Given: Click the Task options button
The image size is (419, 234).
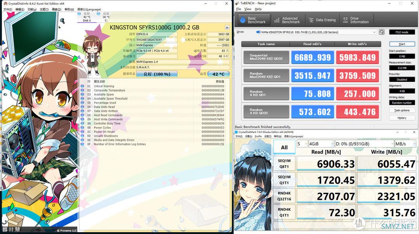Looking at the screenshot, I should coord(402,110).
